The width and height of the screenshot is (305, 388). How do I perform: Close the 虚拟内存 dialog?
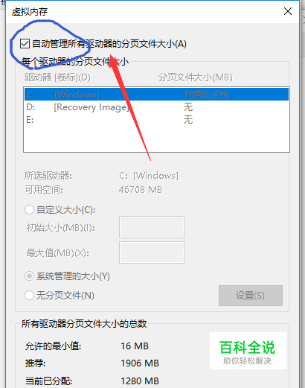pos(288,11)
